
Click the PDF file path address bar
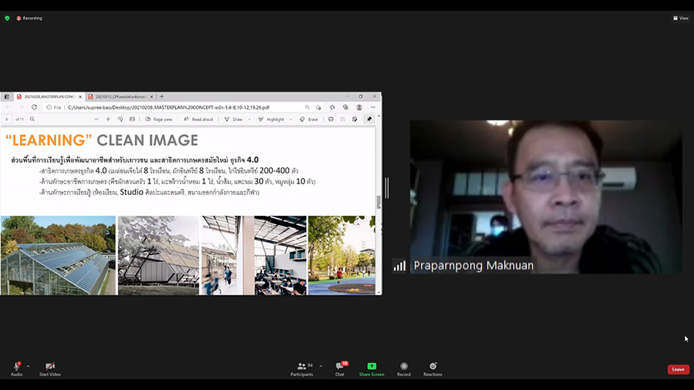177,108
